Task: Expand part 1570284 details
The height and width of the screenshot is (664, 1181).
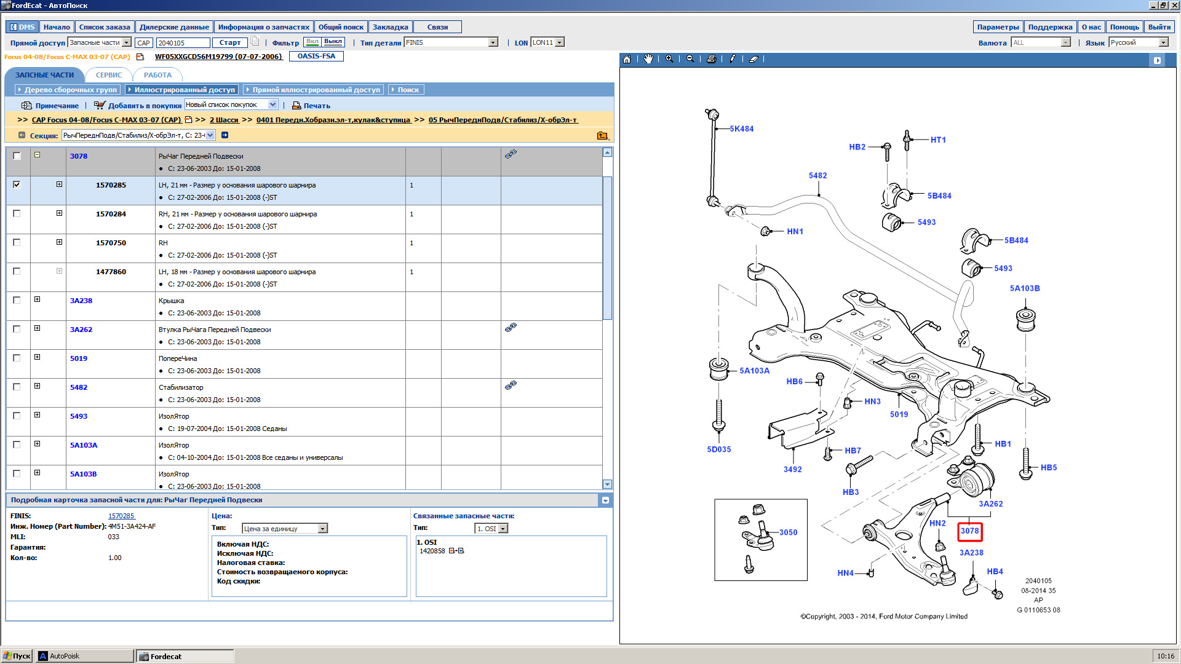Action: pyautogui.click(x=59, y=213)
